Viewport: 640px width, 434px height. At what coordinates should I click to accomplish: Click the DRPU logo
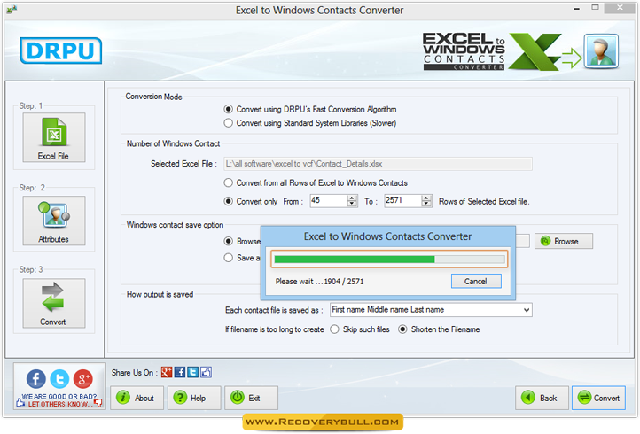[x=61, y=50]
